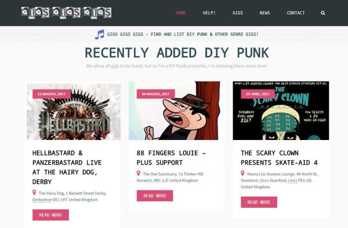Open the Scary Clown poster thumbnail

pos(281,111)
